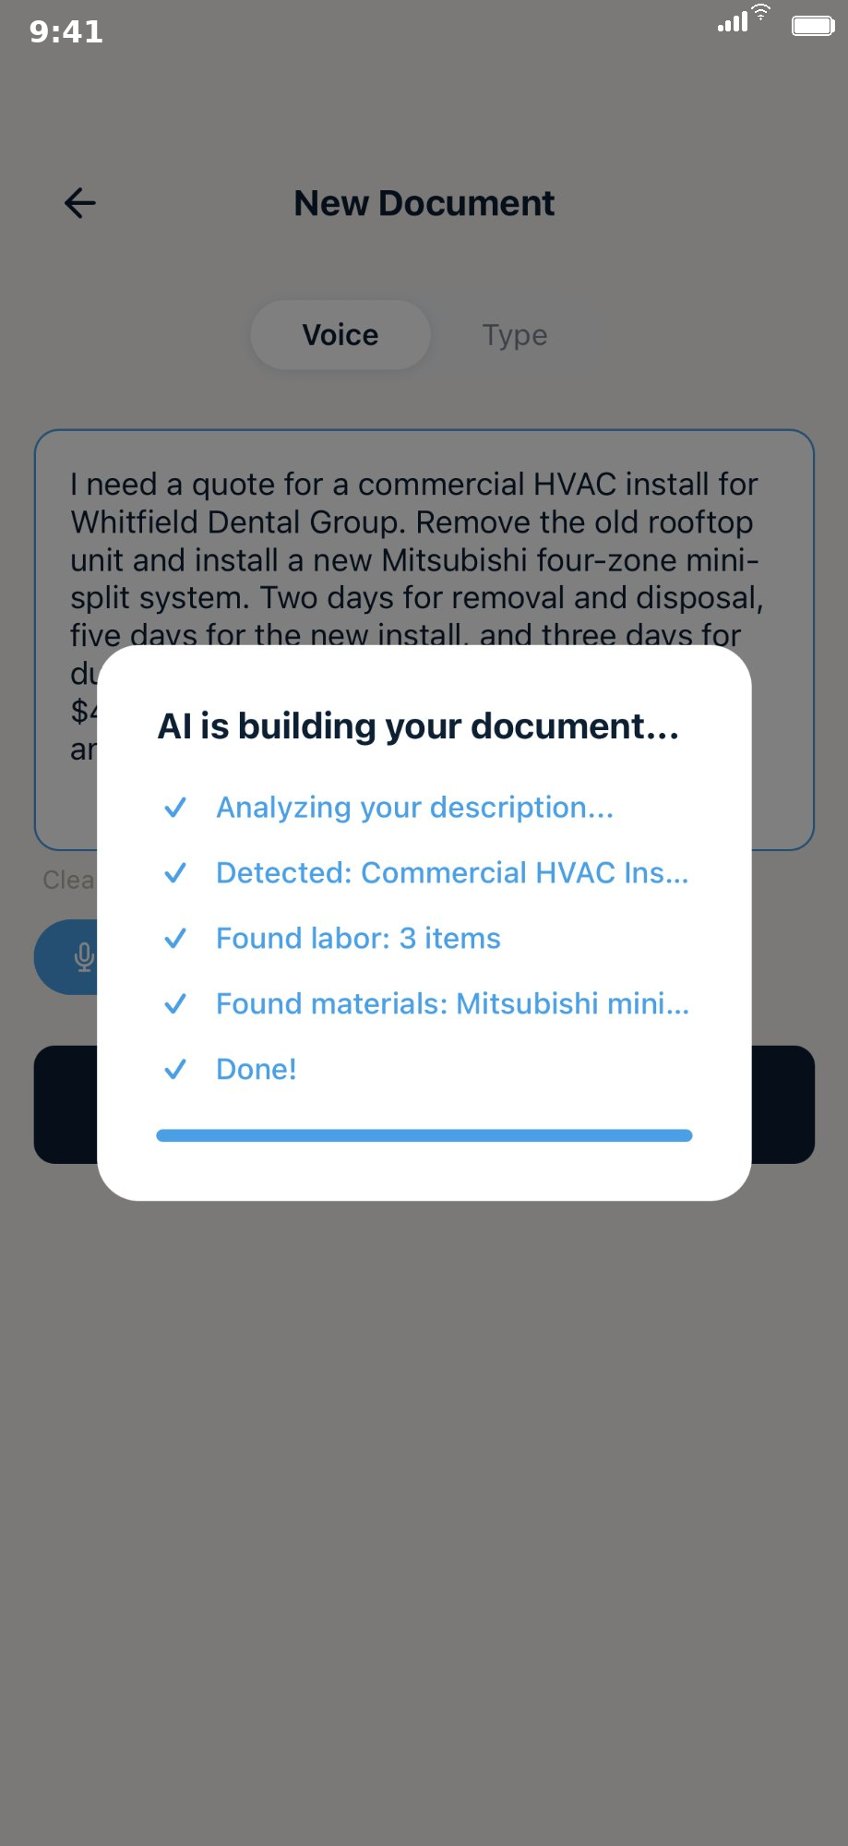This screenshot has width=848, height=1846.
Task: Click the AI is building your document heading
Action: [x=418, y=726]
